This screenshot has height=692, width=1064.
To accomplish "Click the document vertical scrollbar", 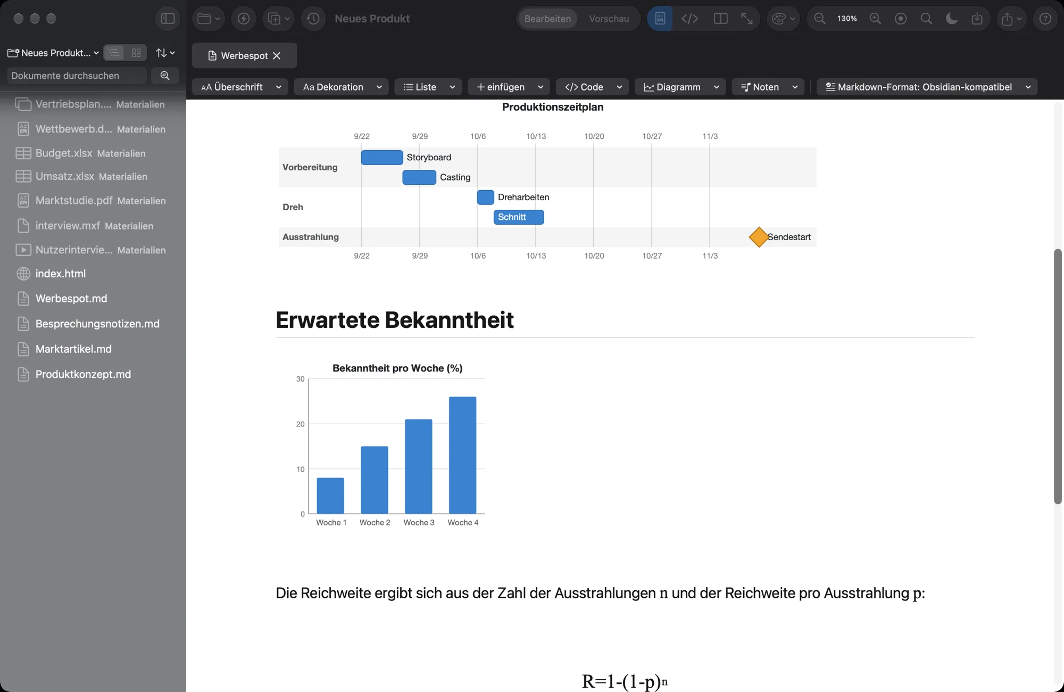I will 1058,376.
